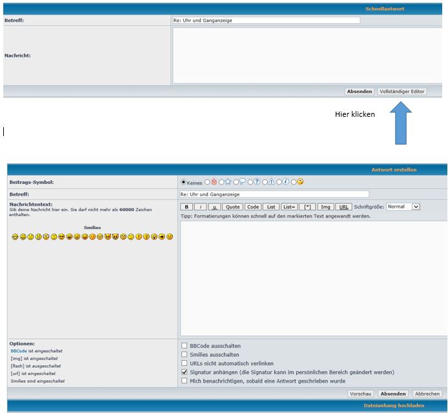448x413 pixels.
Task: Click the Antwort erstellen header
Action: click(x=394, y=170)
